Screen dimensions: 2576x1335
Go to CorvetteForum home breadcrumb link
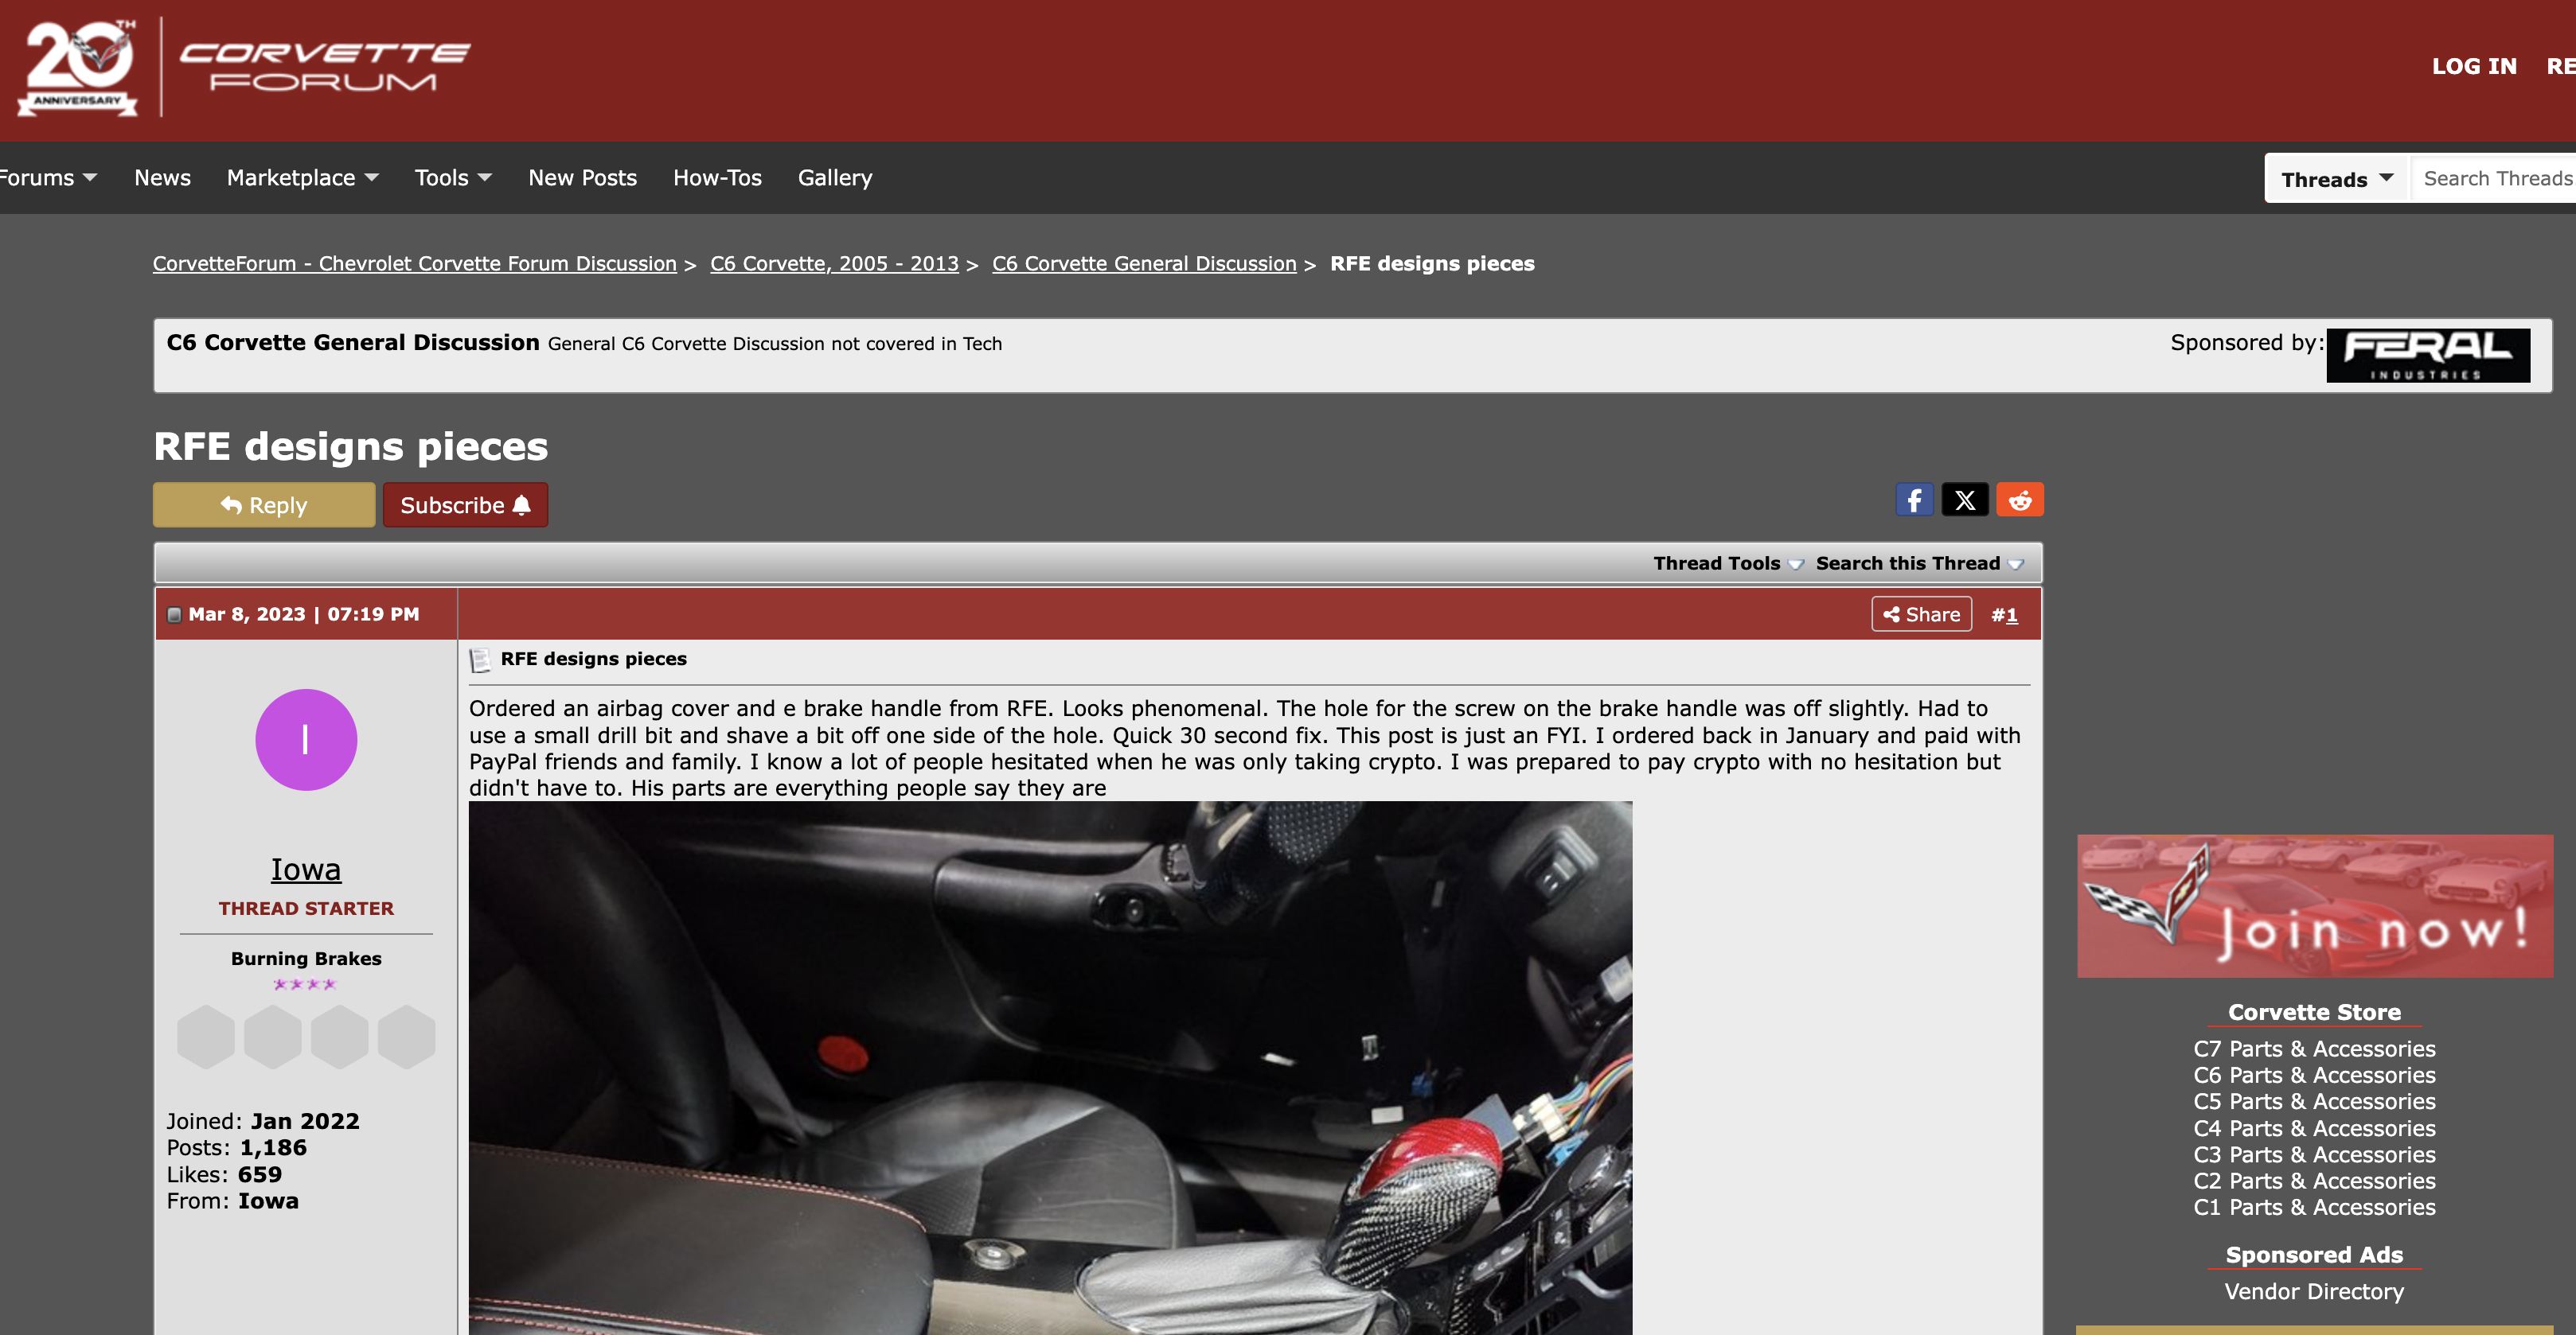[x=414, y=264]
